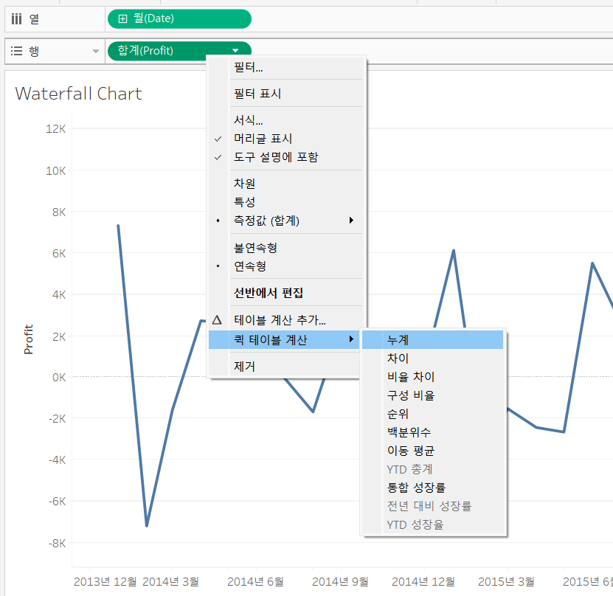Open the 합계(Profit) pill dropdown arrow

pos(235,50)
